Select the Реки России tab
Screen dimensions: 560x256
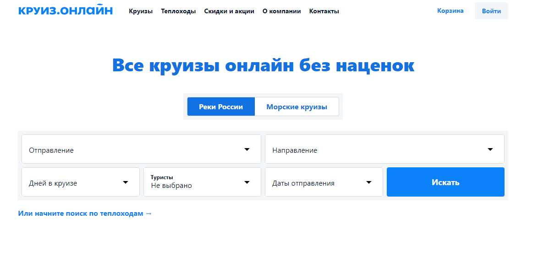pyautogui.click(x=221, y=107)
